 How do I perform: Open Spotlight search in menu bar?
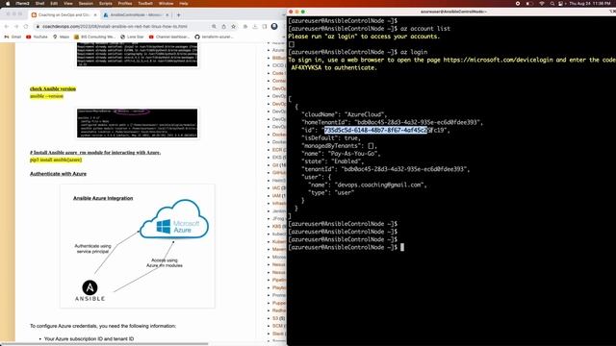pos(552,3)
